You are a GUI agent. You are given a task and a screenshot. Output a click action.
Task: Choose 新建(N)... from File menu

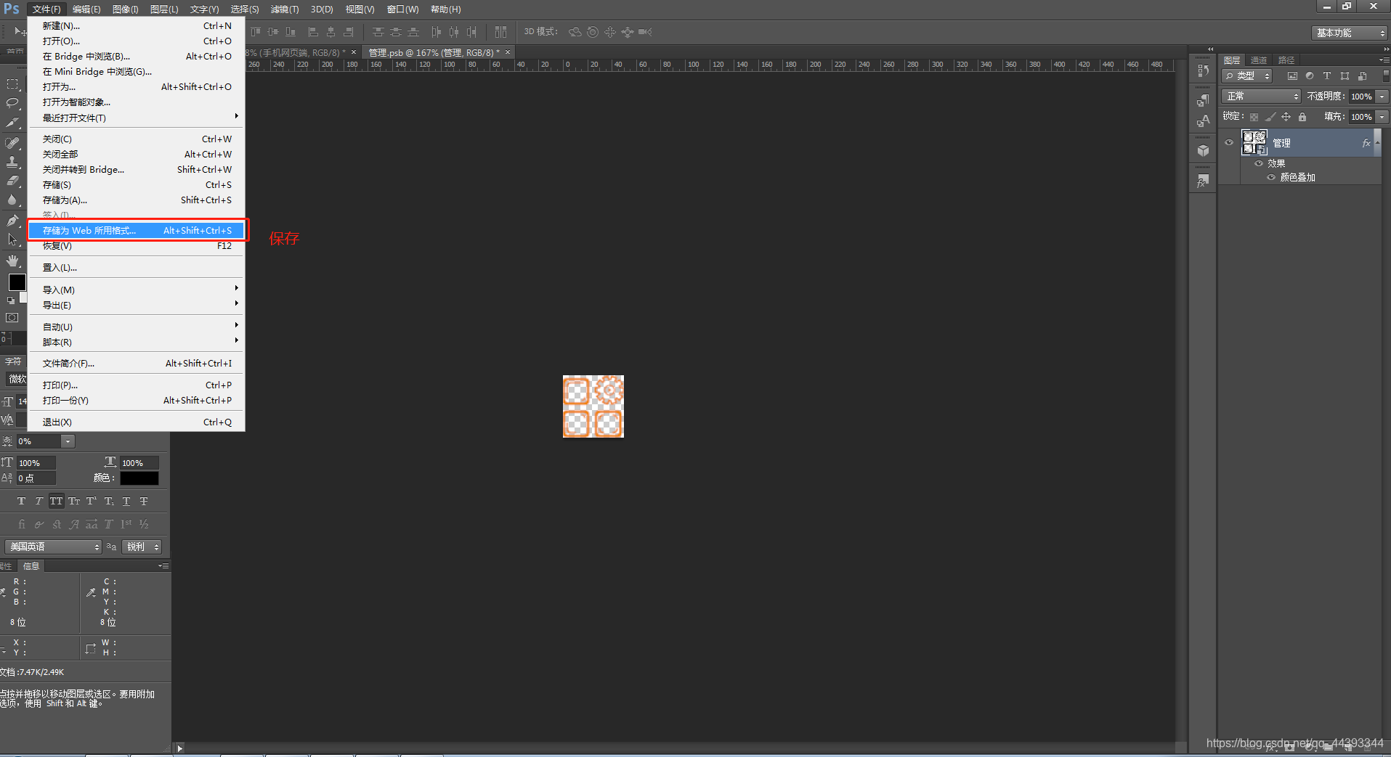pyautogui.click(x=137, y=26)
